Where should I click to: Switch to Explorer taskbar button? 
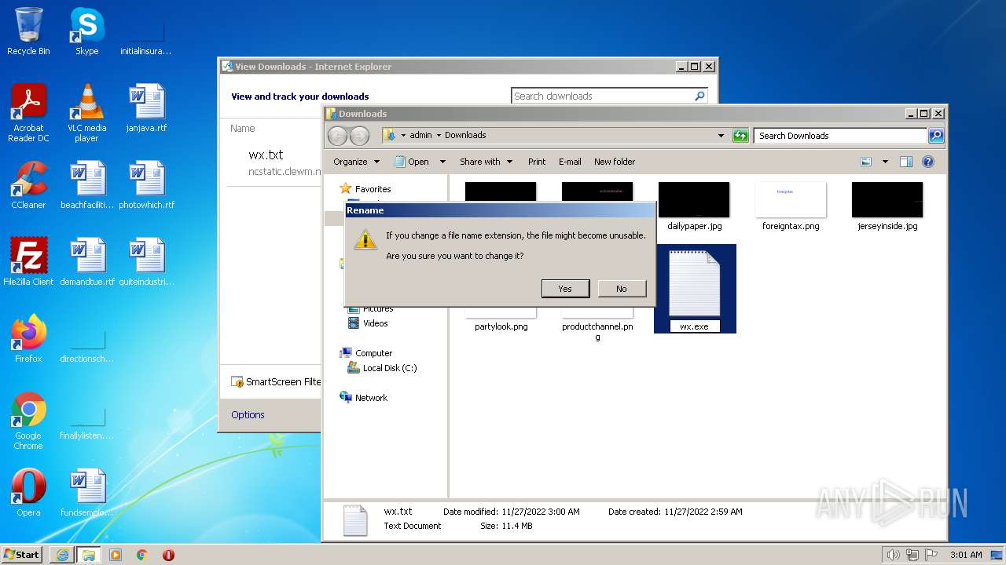(x=88, y=554)
